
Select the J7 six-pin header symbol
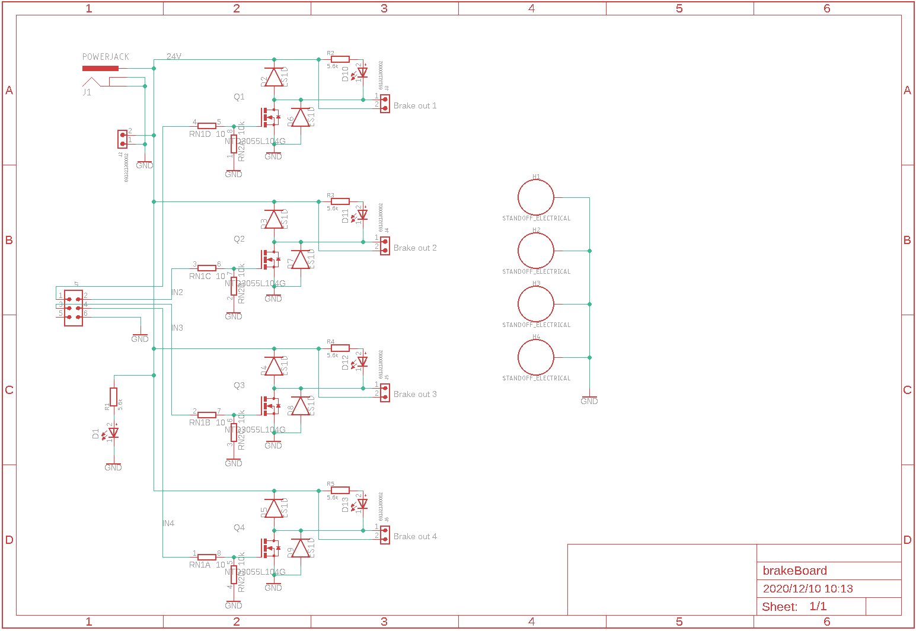point(74,308)
